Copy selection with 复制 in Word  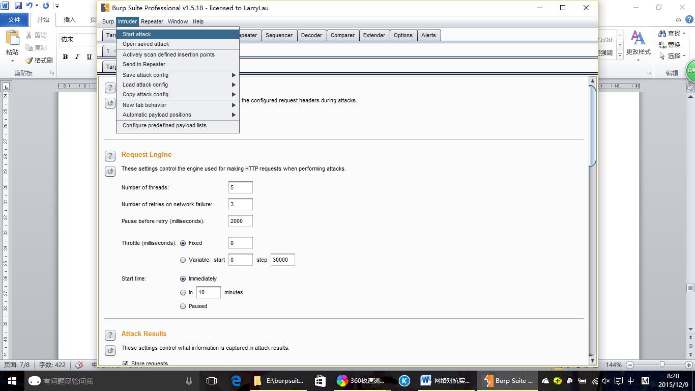click(36, 47)
